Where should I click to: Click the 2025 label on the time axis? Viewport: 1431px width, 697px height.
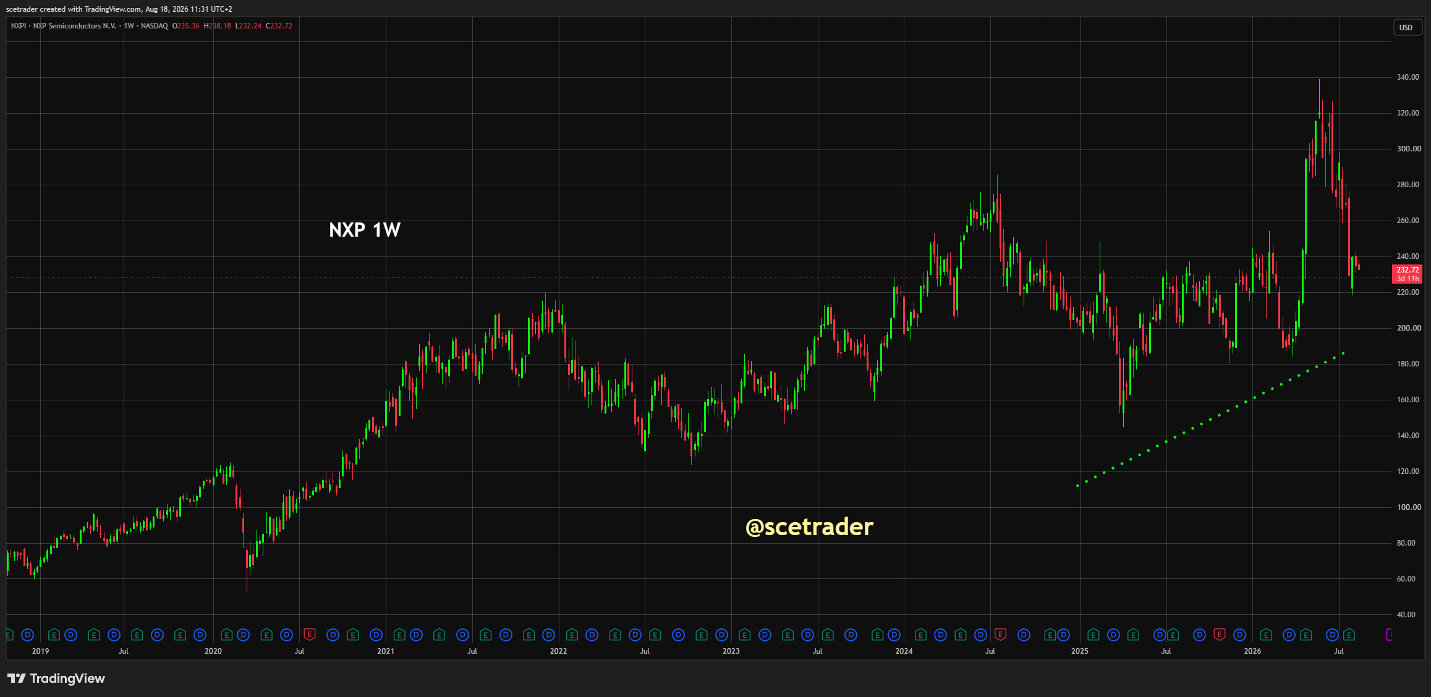point(1080,651)
